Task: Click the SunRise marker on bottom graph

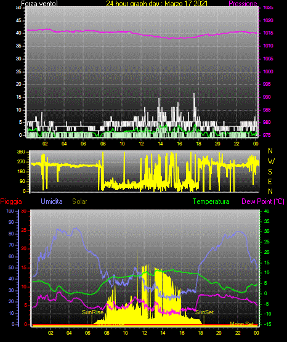Action: 92,312
